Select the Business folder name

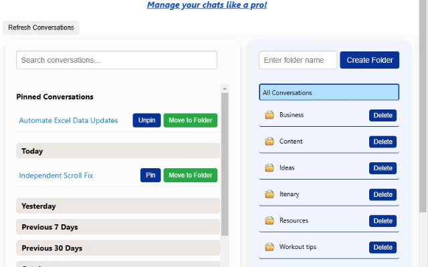tap(292, 115)
